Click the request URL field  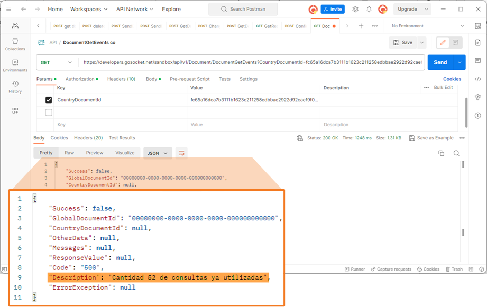[x=252, y=62]
